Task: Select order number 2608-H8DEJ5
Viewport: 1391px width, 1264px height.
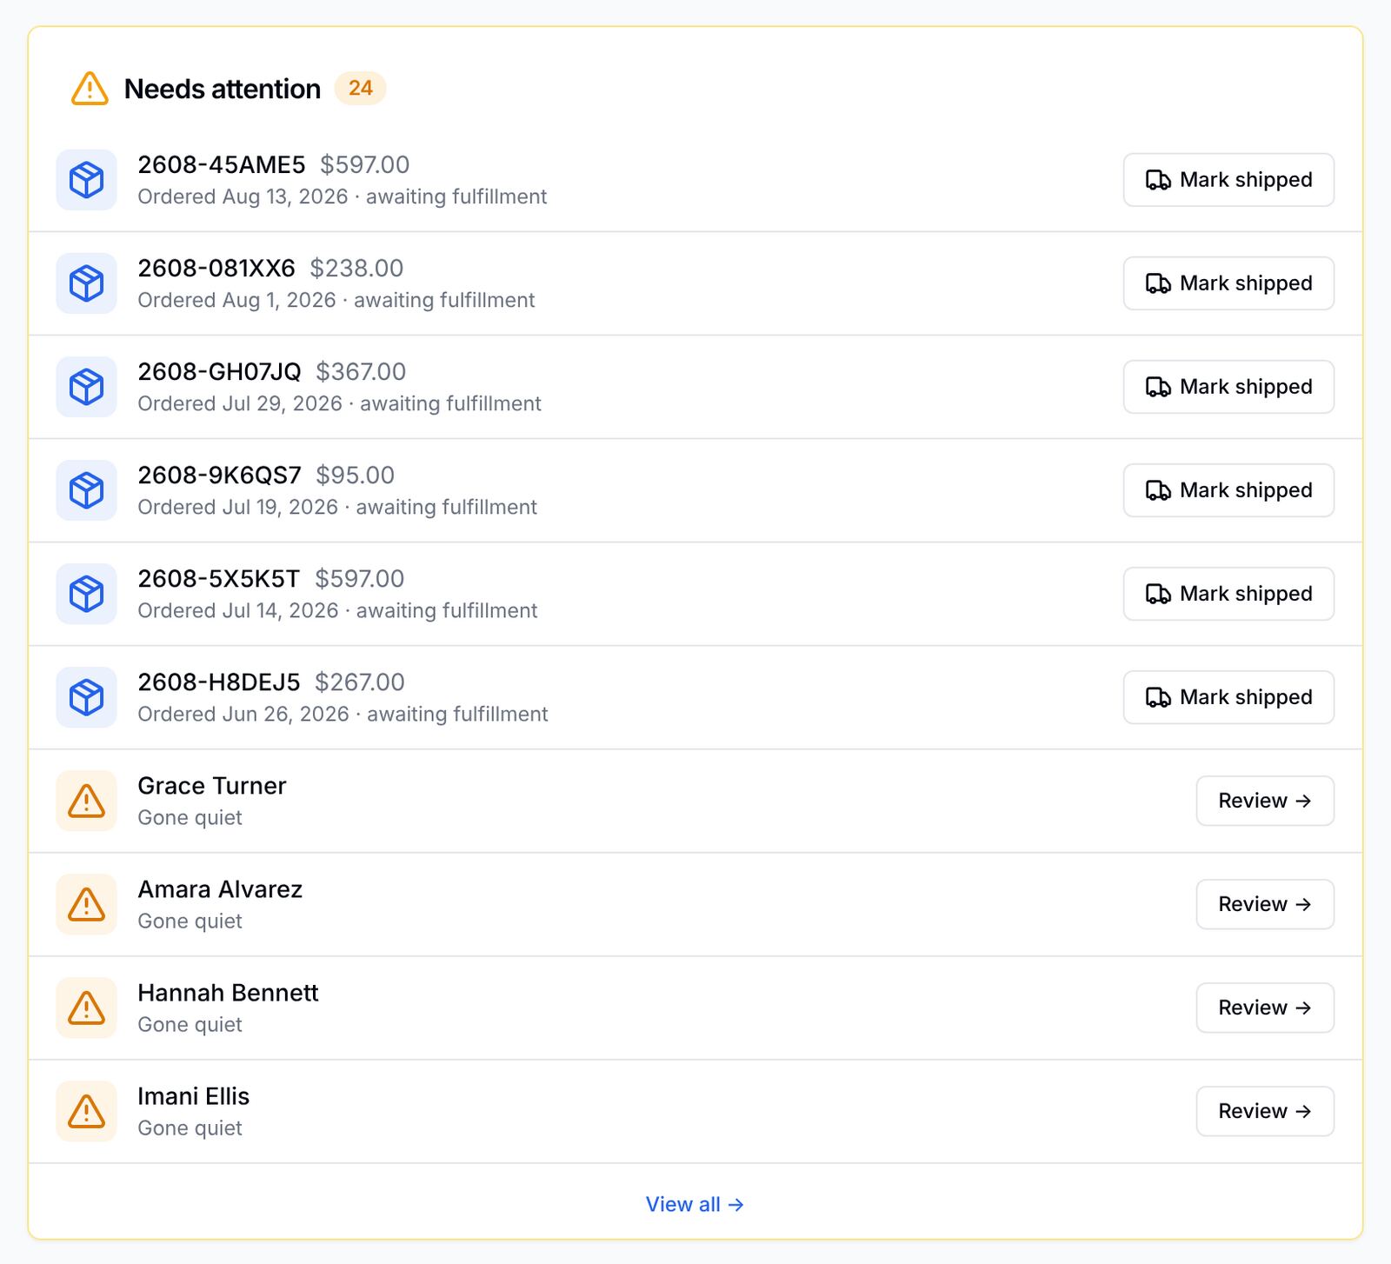Action: point(219,682)
